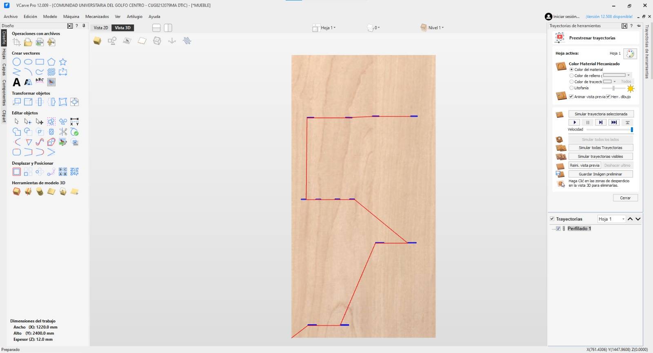The width and height of the screenshot is (653, 353).
Task: Click the nesting icon
Action: point(74,172)
